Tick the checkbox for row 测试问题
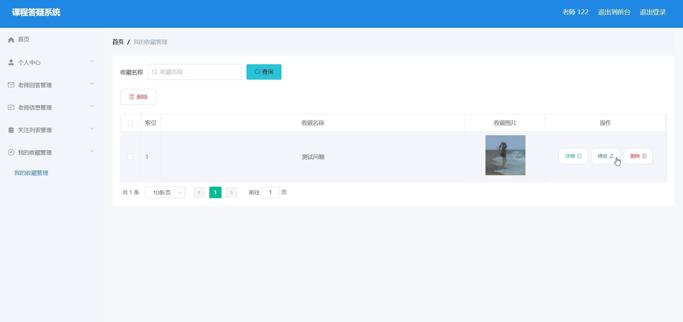The image size is (683, 322). coord(130,157)
